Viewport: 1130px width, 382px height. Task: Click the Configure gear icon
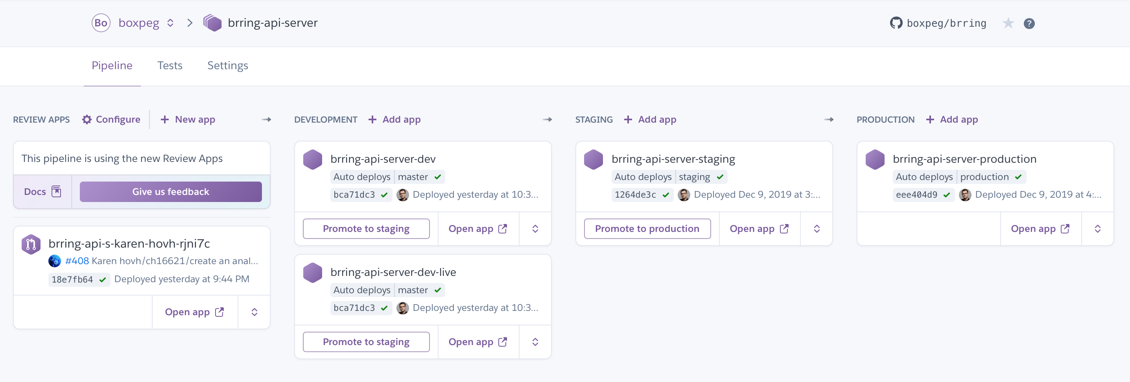(87, 119)
